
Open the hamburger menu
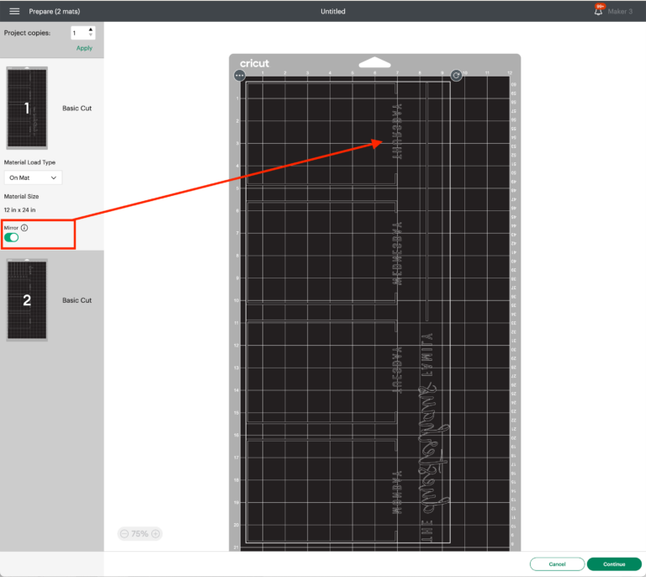pyautogui.click(x=14, y=11)
